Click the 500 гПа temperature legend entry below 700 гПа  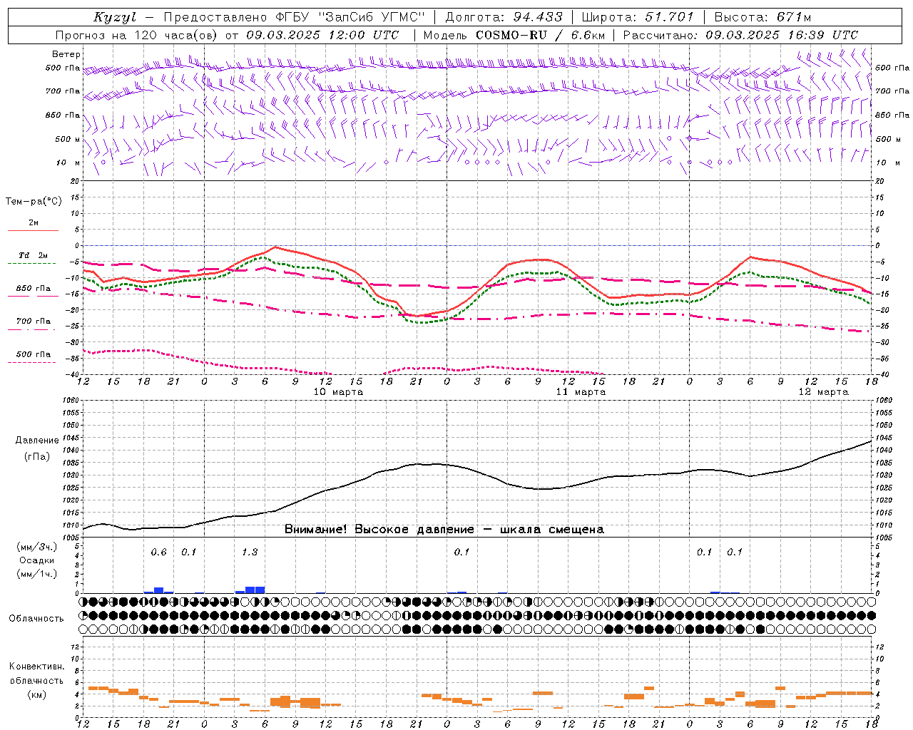(x=33, y=354)
